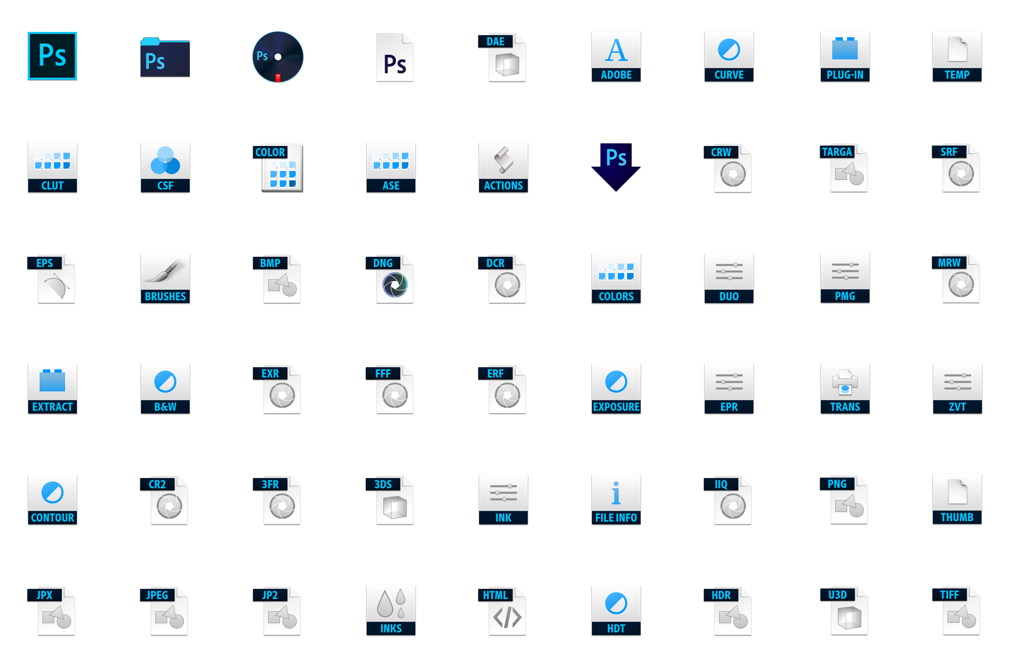Open the CR2 raw file icon
Viewport: 1022px width, 667px height.
[x=164, y=501]
